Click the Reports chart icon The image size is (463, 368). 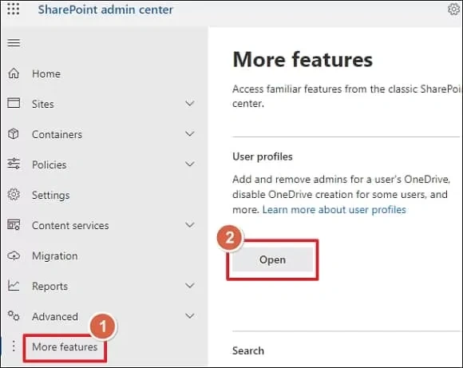[14, 285]
